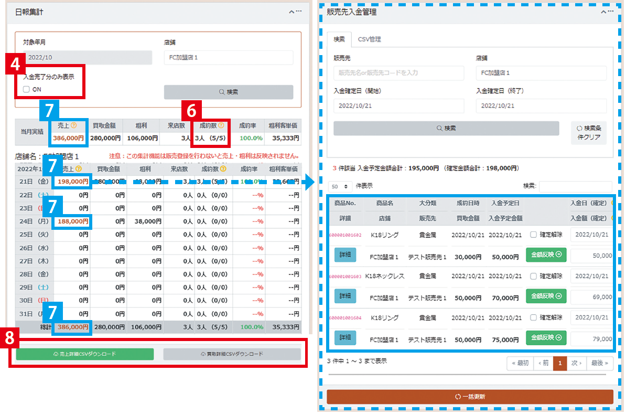Image resolution: width=626 pixels, height=414 pixels.
Task: Open the 50 件表示 page size dropdown
Action: click(340, 186)
